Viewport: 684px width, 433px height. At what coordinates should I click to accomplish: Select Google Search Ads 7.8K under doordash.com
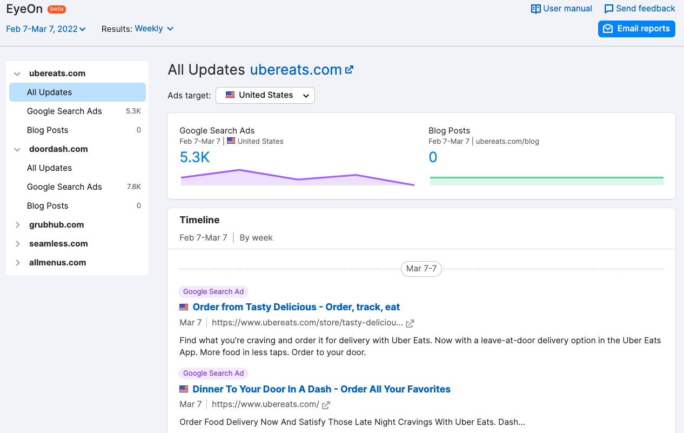(77, 187)
